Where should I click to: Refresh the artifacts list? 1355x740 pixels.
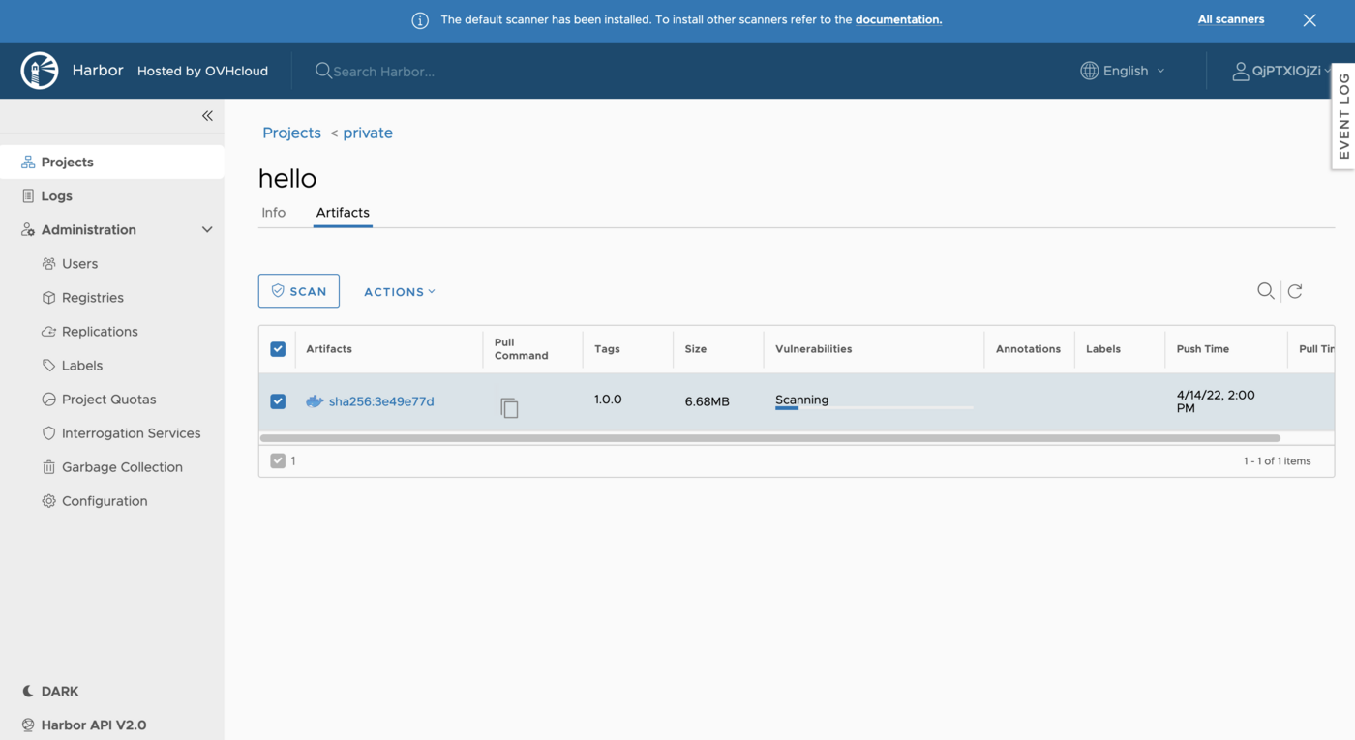pyautogui.click(x=1295, y=290)
